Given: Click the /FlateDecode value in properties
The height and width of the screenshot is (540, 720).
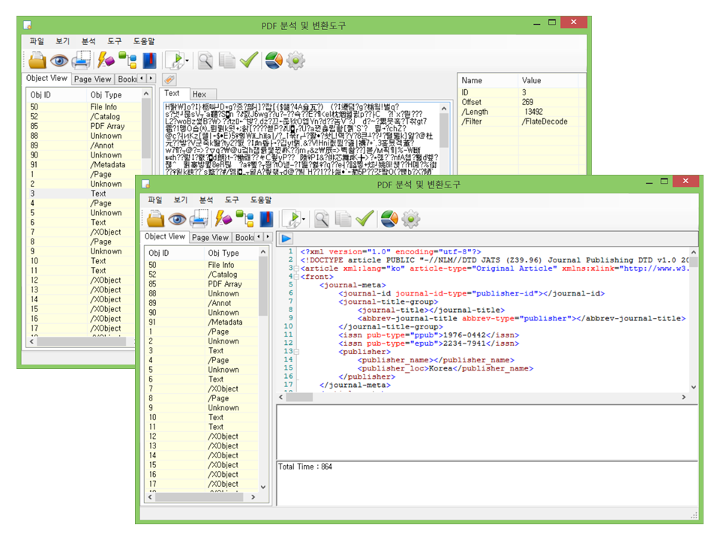Looking at the screenshot, I should pyautogui.click(x=544, y=121).
